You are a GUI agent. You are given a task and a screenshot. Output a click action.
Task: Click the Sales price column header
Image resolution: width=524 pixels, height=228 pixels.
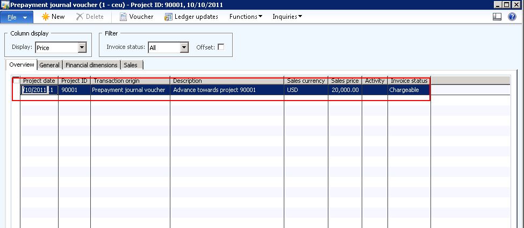pyautogui.click(x=344, y=81)
